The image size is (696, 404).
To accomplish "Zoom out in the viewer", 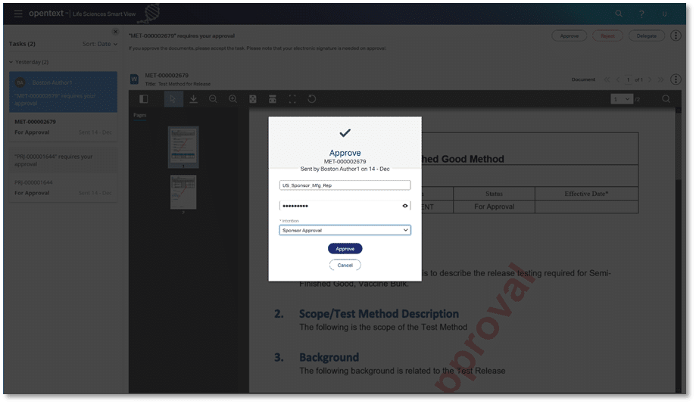I will 213,99.
